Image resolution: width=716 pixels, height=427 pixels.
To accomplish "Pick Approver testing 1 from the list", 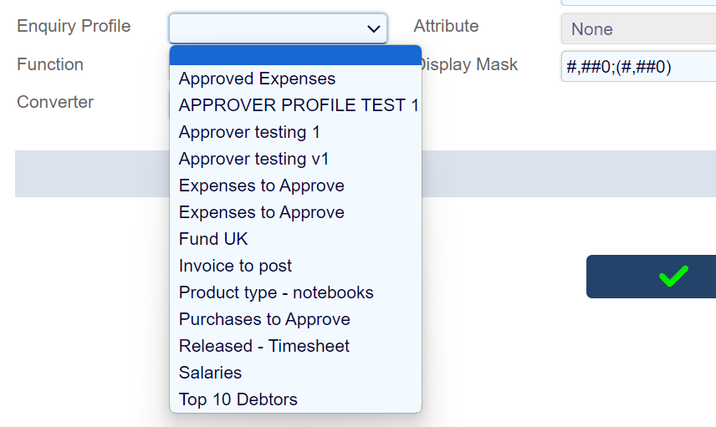I will coord(249,132).
